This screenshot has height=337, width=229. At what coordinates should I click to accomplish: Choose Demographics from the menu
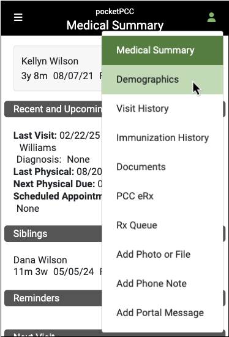coord(162,80)
